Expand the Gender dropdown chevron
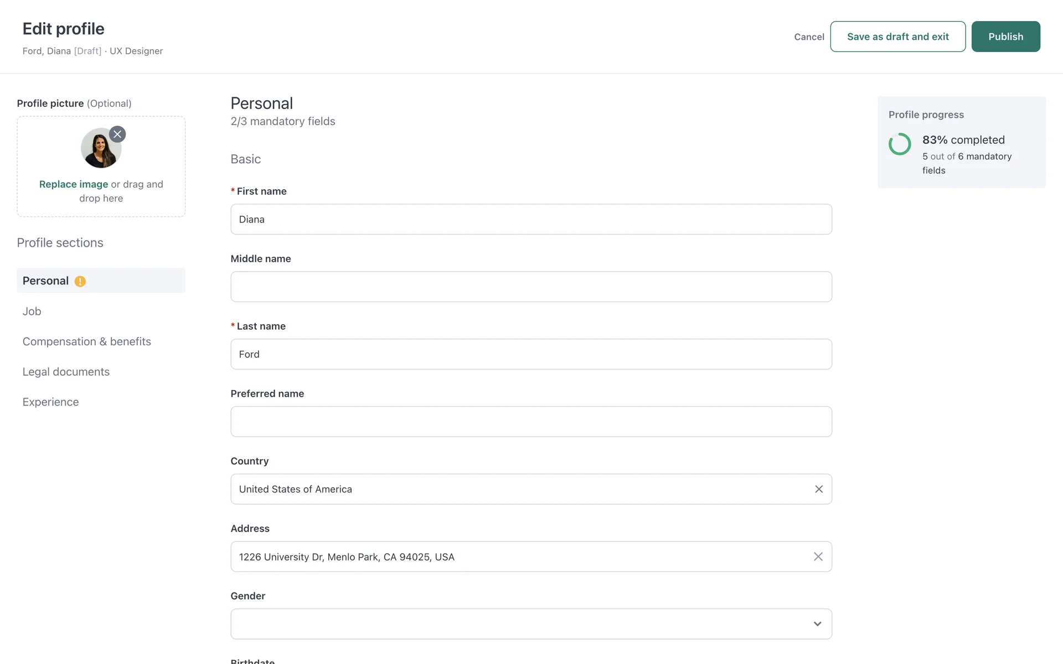Screen dimensions: 1063x664 click(817, 624)
